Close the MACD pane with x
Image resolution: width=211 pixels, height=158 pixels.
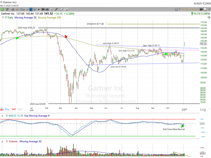click(x=2, y=116)
